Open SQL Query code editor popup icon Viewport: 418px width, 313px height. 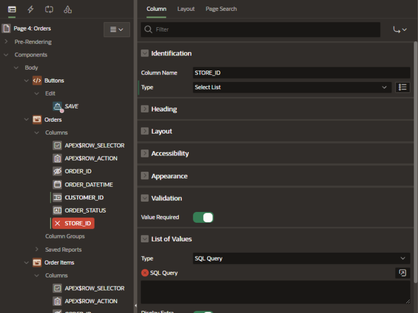click(x=403, y=273)
